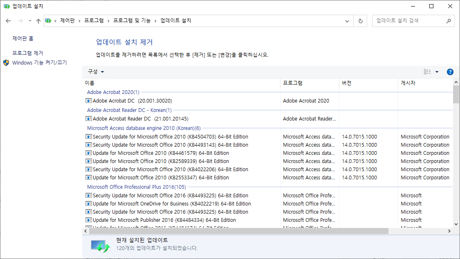460x259 pixels.
Task: Click Adobe Acrobat 2020 program cell
Action: point(306,101)
